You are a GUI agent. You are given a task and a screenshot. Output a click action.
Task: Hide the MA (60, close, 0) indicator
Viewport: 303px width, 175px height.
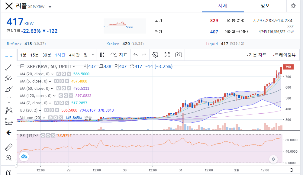59,88
